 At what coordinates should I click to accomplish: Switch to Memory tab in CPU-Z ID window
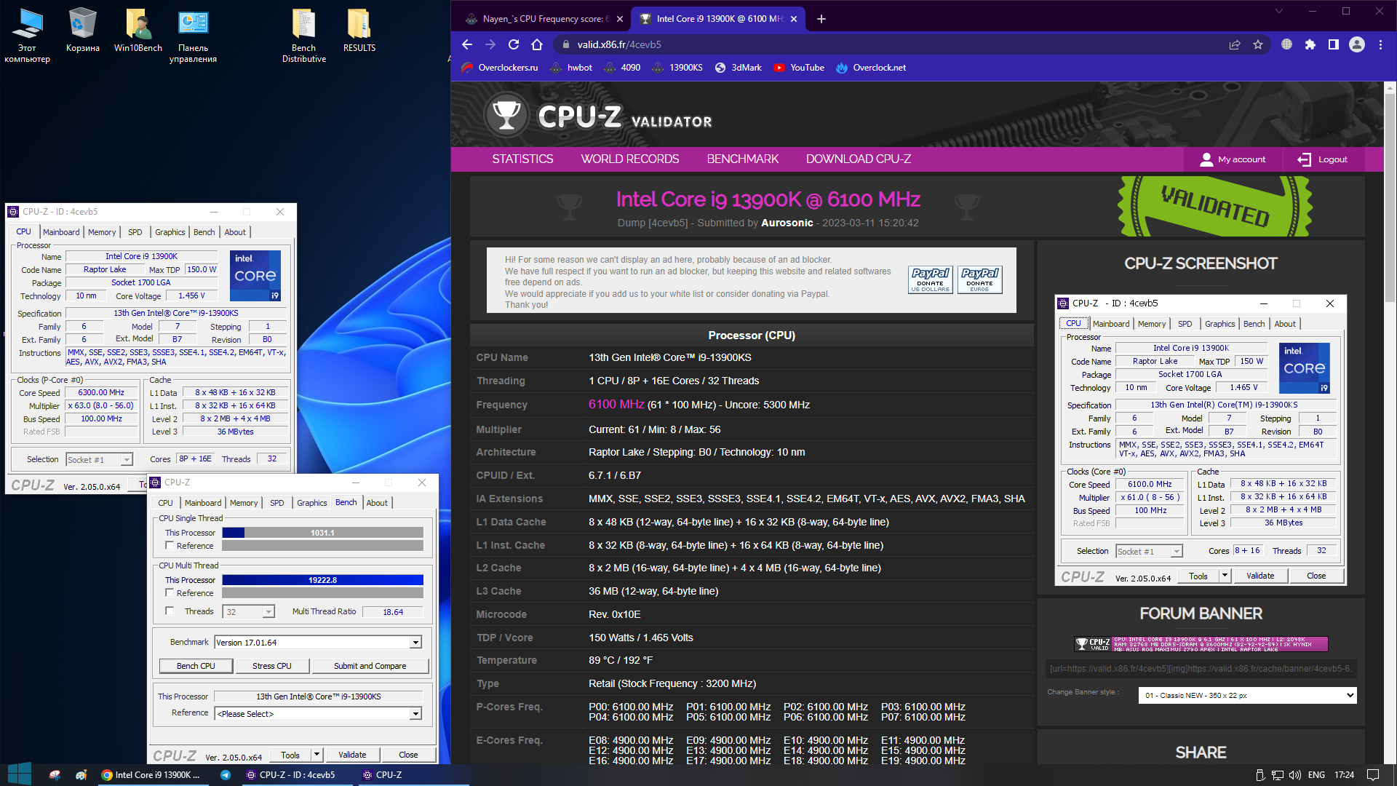pyautogui.click(x=102, y=232)
